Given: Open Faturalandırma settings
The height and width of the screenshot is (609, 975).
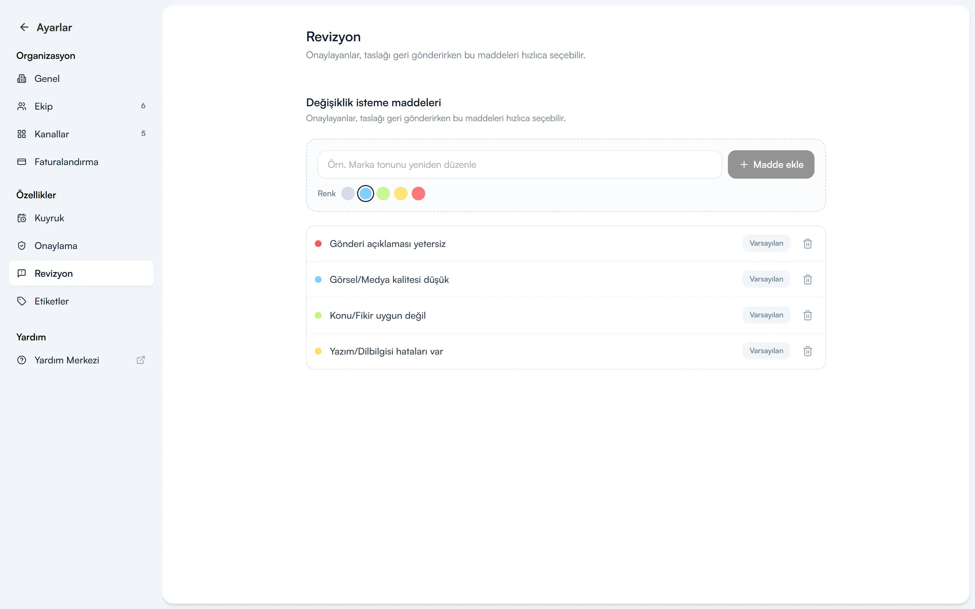Looking at the screenshot, I should tap(81, 162).
